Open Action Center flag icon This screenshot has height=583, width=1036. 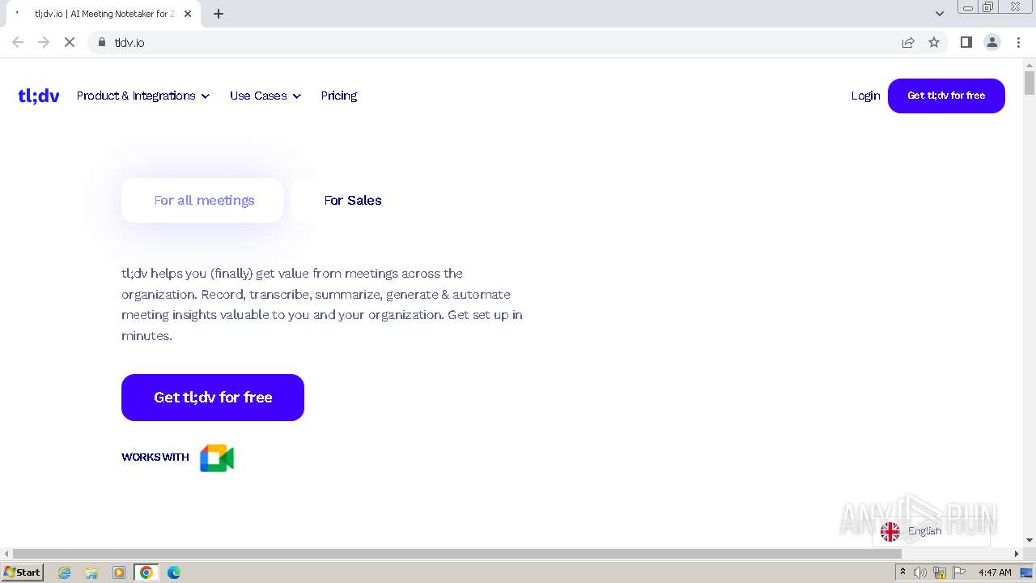click(959, 572)
